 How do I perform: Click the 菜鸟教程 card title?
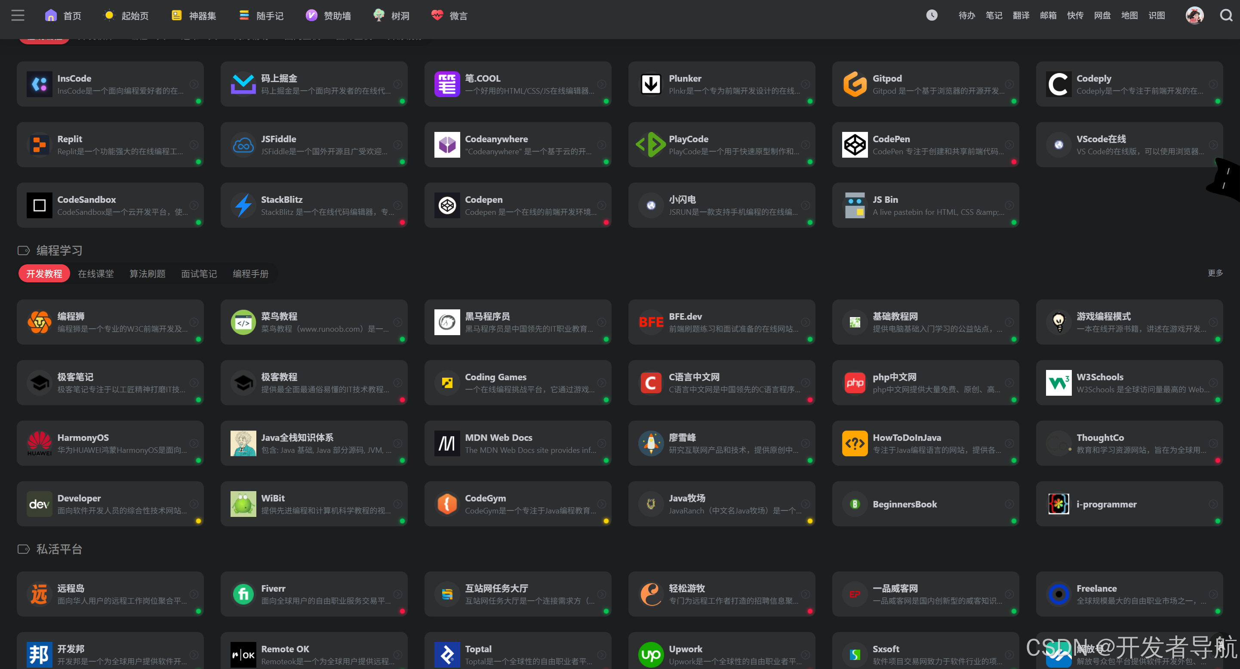click(279, 317)
